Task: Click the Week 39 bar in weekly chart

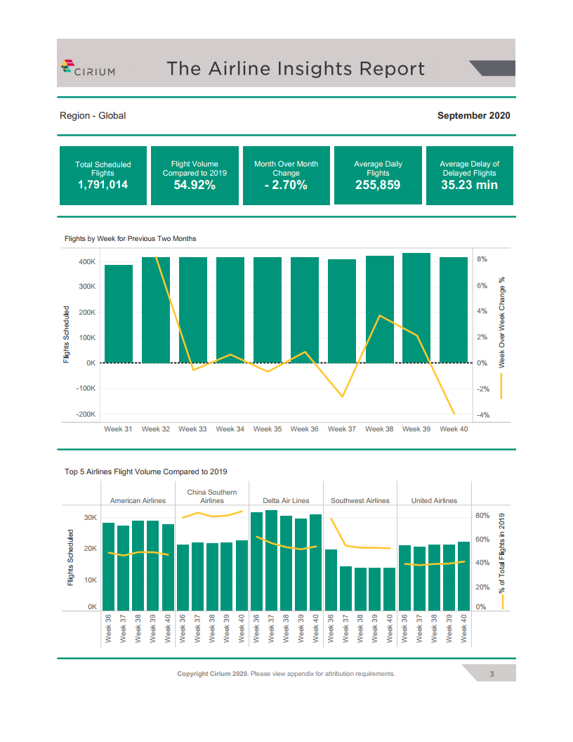Action: point(416,308)
